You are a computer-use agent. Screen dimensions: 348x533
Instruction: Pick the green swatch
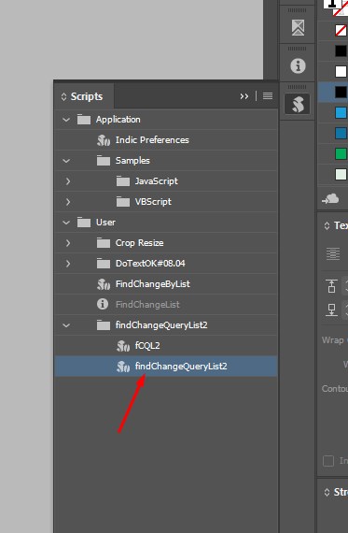(341, 153)
